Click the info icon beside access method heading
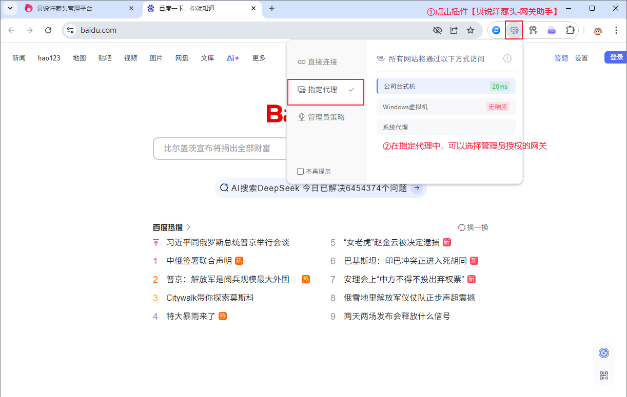This screenshot has width=627, height=397. [507, 58]
